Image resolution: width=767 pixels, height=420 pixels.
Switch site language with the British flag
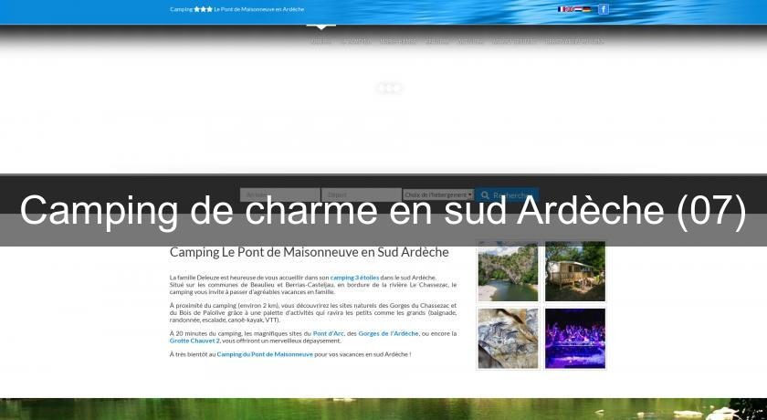coord(570,9)
